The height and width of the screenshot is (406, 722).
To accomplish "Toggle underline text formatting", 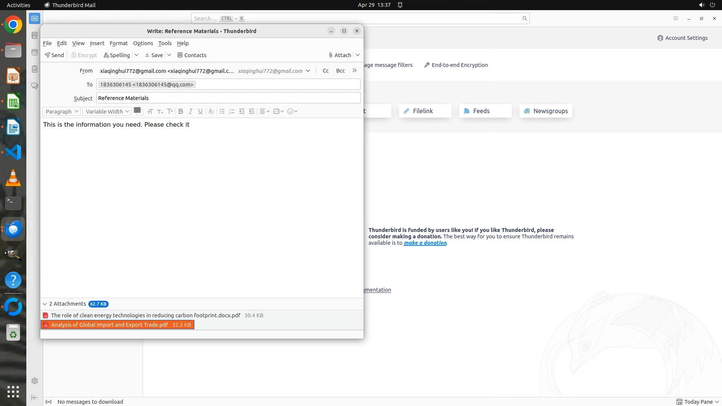I will [200, 111].
